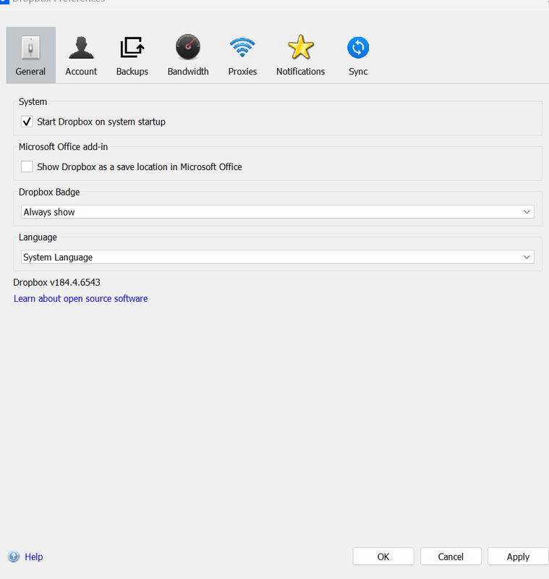Click the blue Help question mark icon

14,557
